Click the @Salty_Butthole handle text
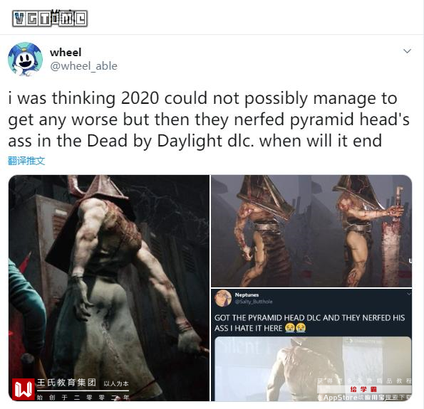This screenshot has height=409, width=424. tap(254, 302)
